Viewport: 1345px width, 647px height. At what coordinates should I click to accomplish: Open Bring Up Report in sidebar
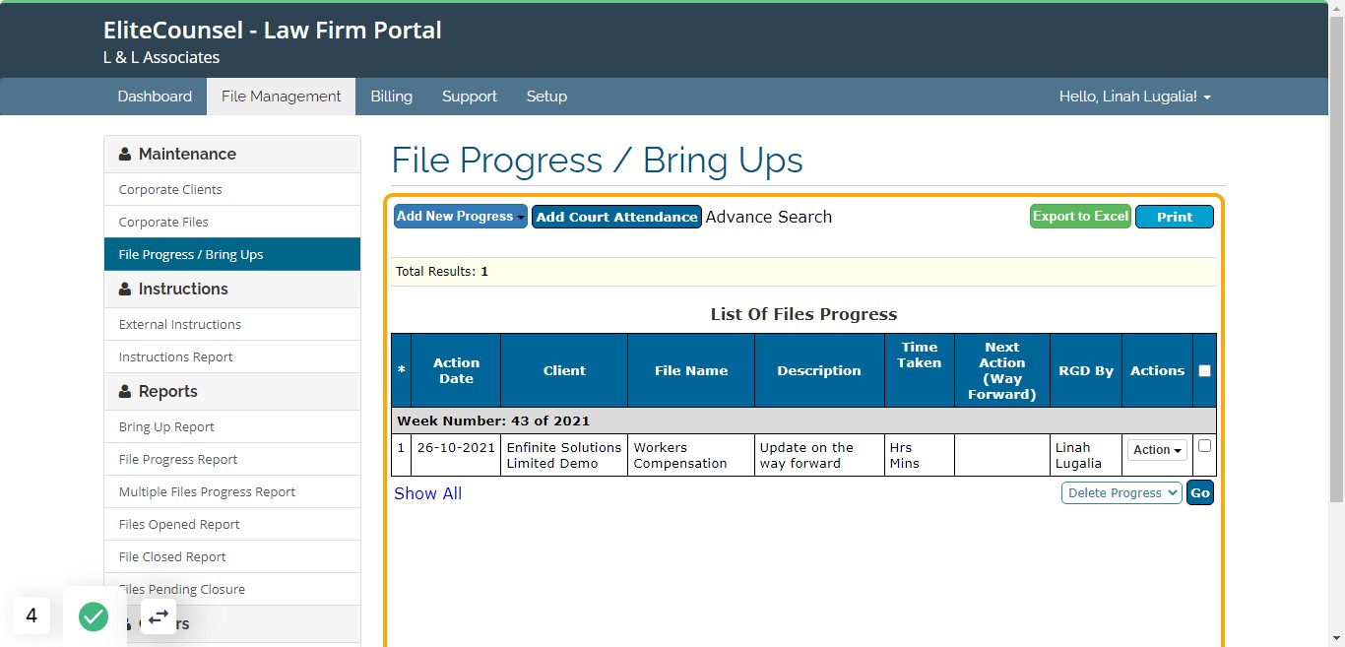232,426
